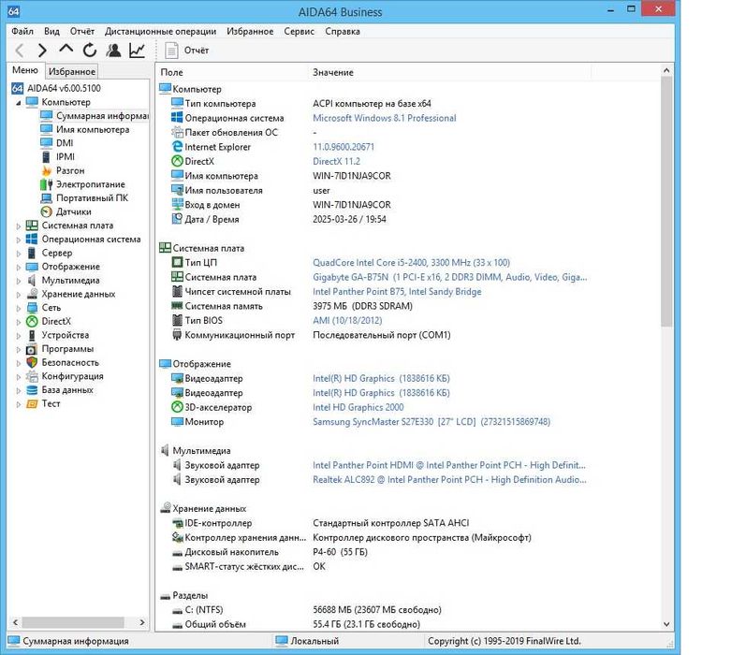Image resolution: width=731 pixels, height=655 pixels.
Task: Expand the Системная плата tree node
Action: click(x=19, y=226)
